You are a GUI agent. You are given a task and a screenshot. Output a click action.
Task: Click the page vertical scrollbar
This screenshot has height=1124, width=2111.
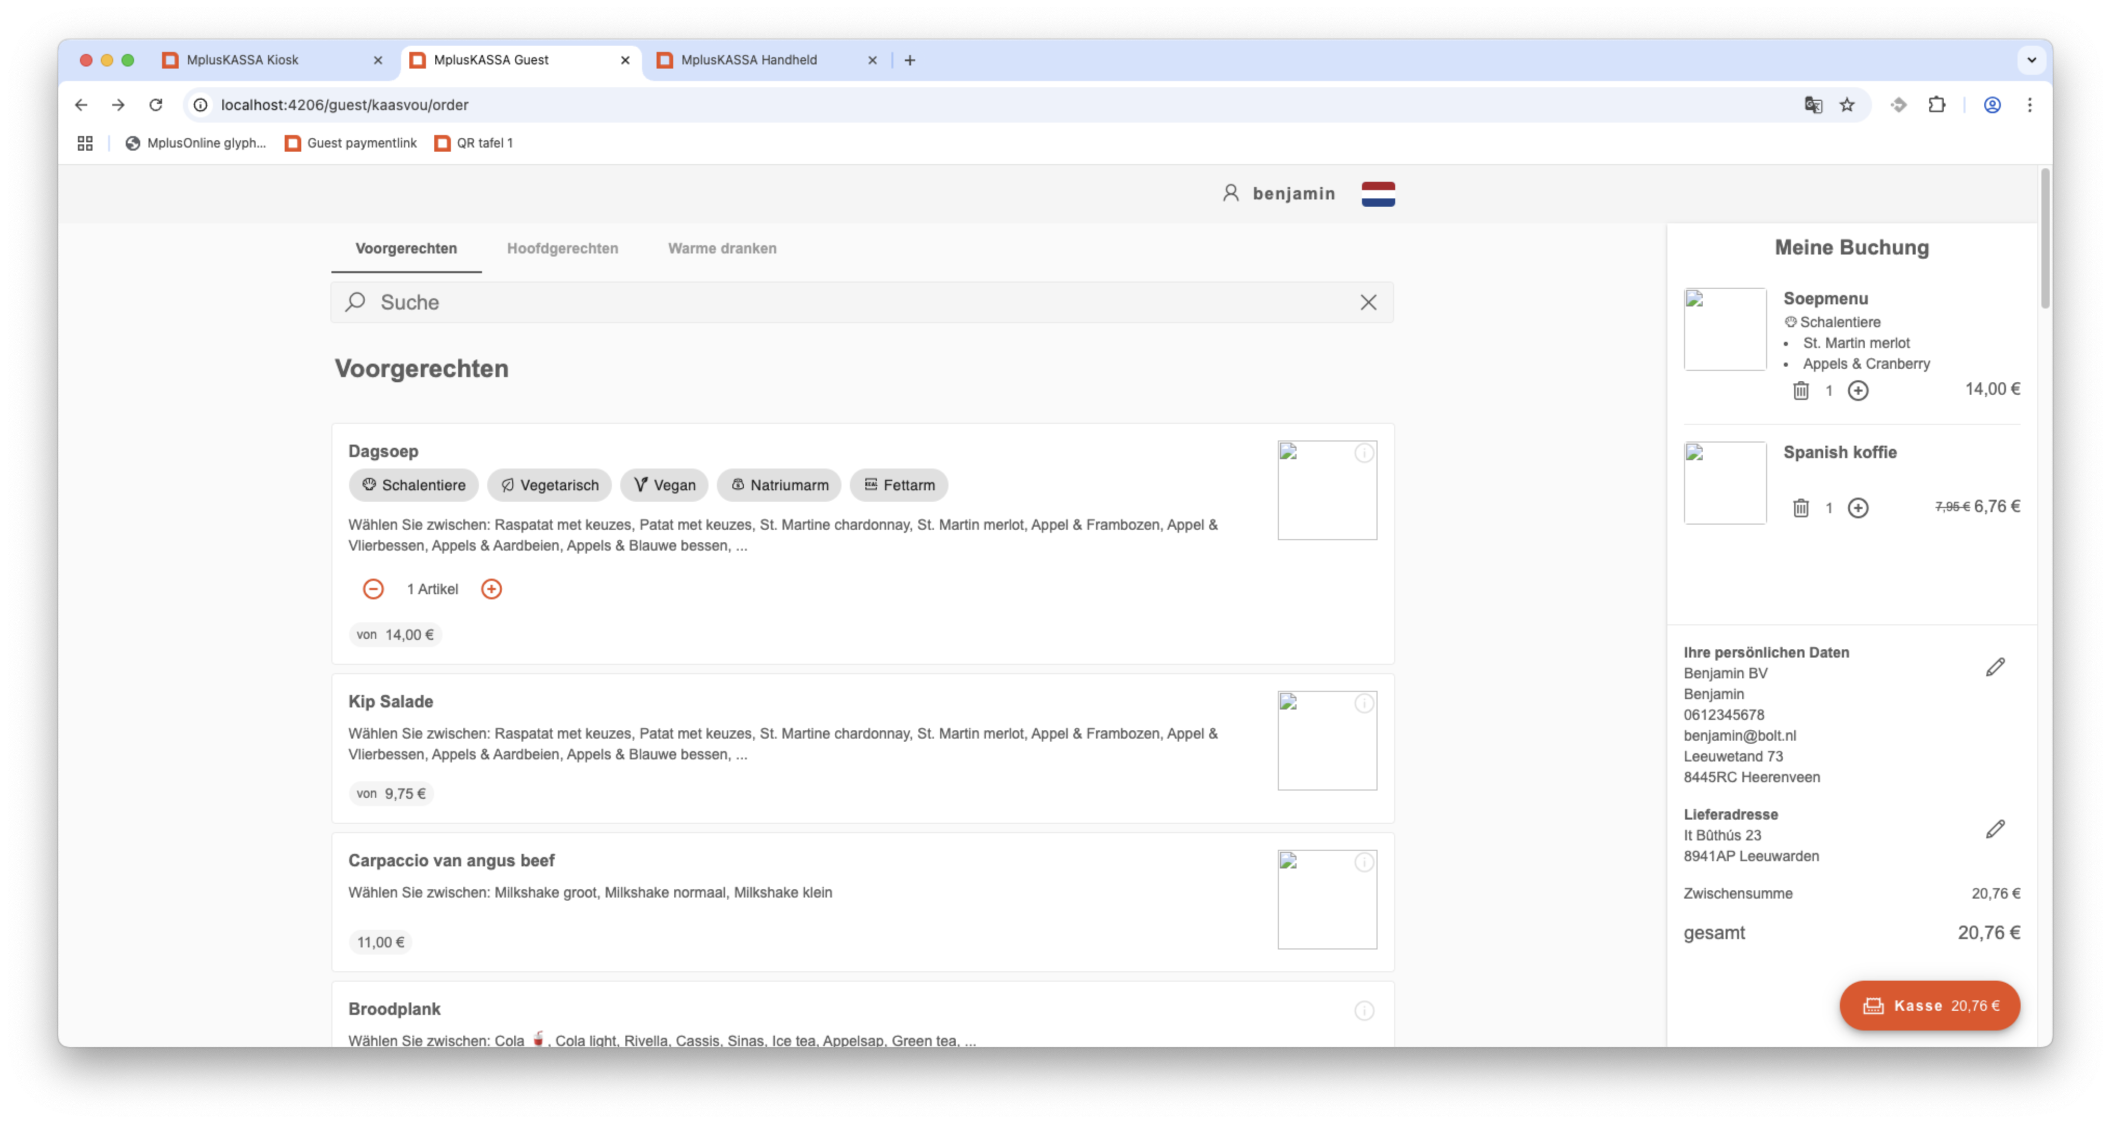2045,239
